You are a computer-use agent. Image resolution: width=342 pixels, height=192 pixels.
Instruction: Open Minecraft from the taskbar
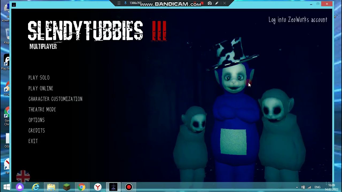[67, 187]
